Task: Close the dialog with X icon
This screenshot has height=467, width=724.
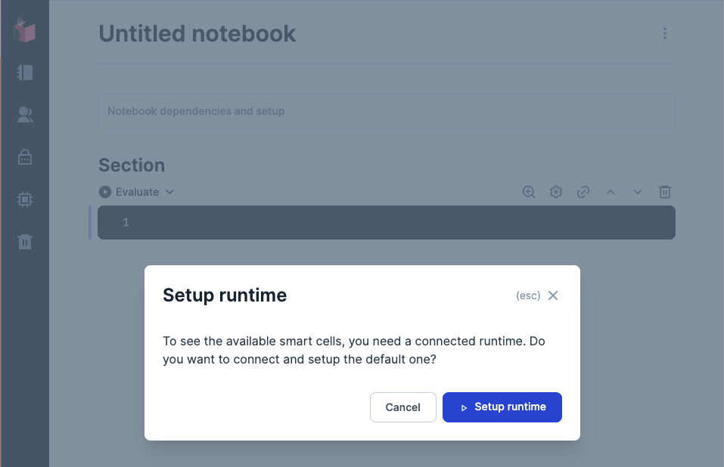Action: click(553, 295)
